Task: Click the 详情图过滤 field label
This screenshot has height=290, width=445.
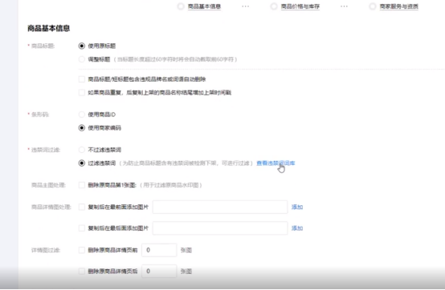Action: (46, 250)
